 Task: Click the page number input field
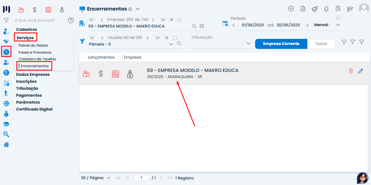(x=141, y=178)
